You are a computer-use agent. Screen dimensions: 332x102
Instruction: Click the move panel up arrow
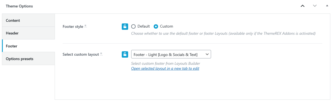[x=303, y=6]
